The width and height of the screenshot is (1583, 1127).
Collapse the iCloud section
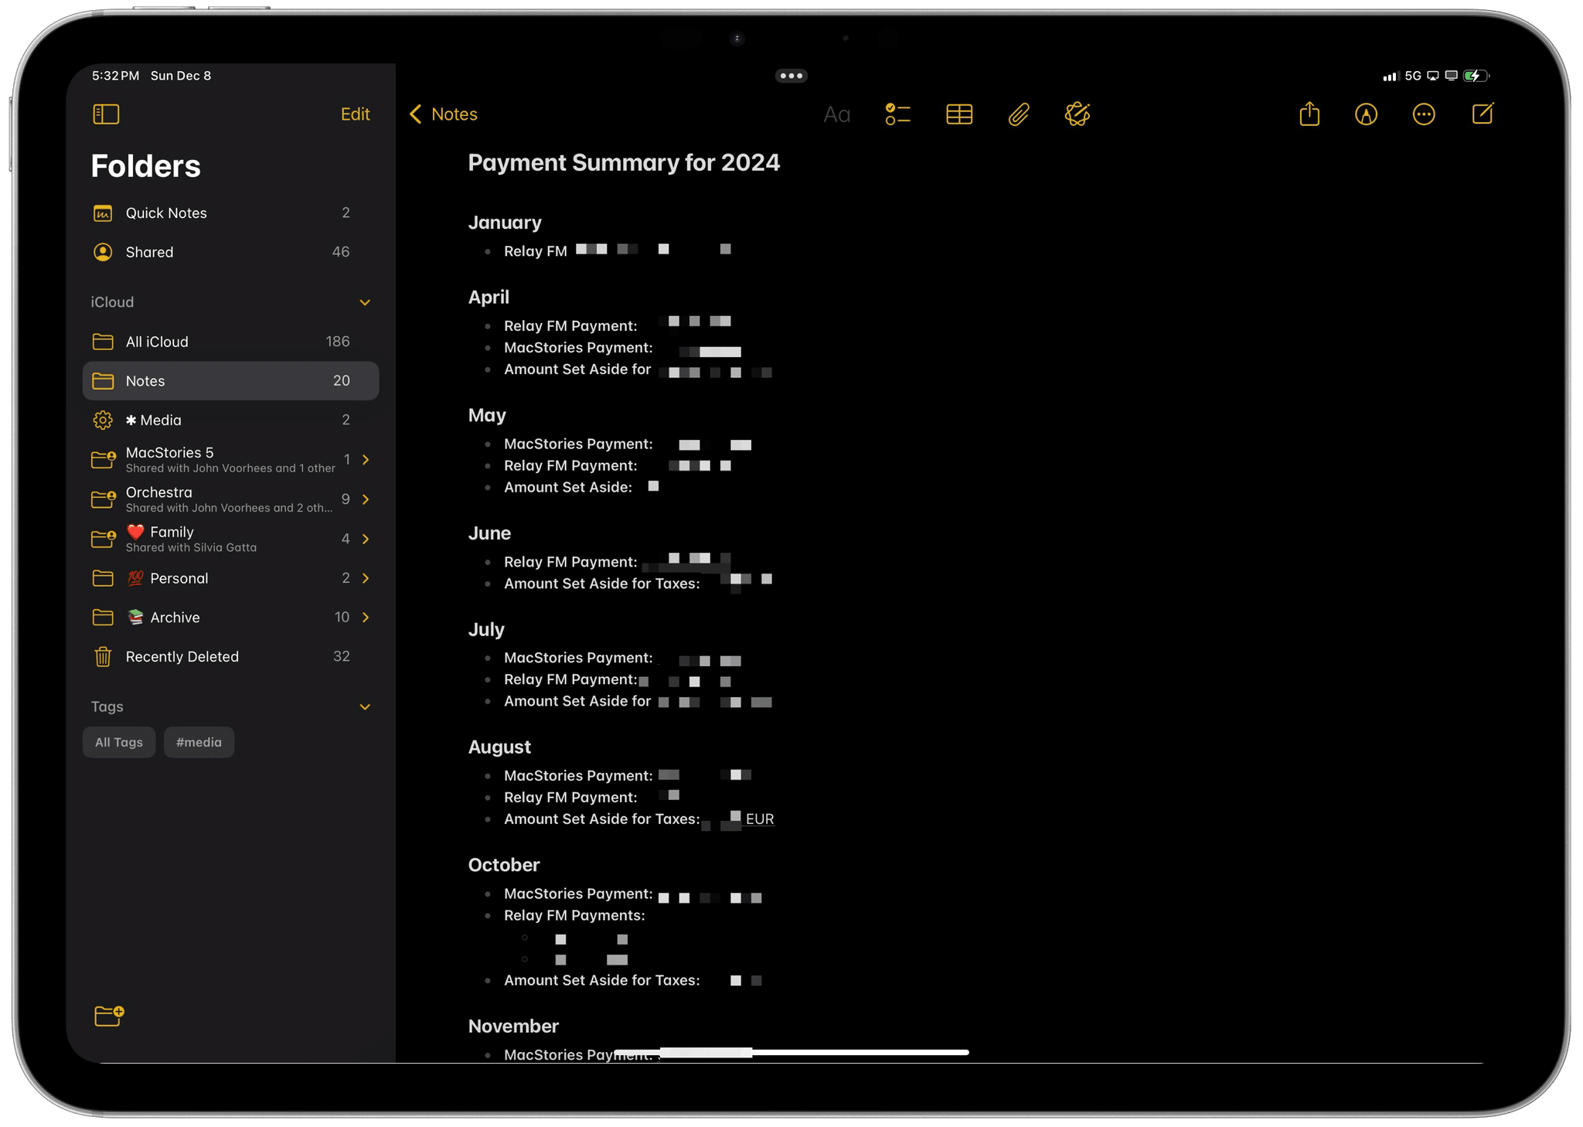tap(365, 302)
